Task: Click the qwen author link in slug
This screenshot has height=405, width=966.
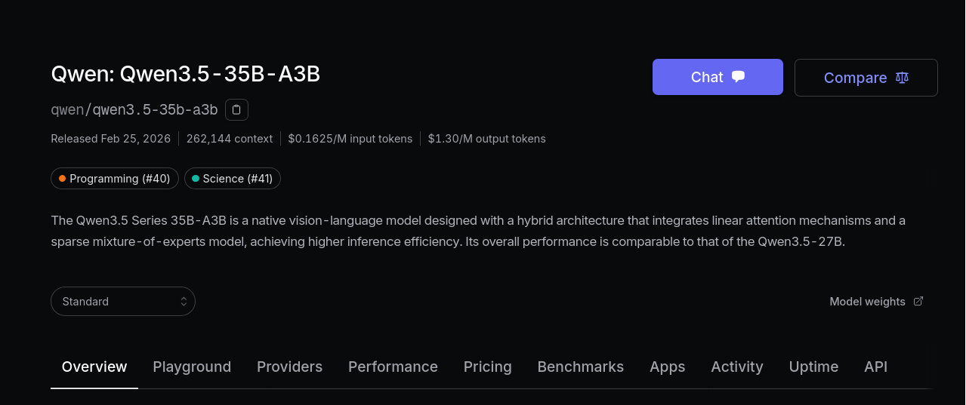Action: point(67,110)
